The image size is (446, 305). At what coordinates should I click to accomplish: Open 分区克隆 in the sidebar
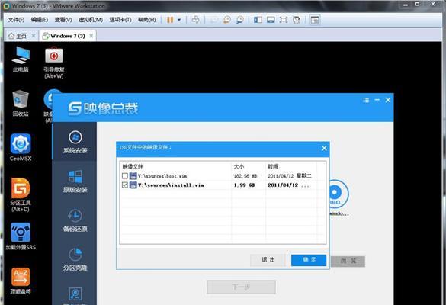pyautogui.click(x=75, y=259)
